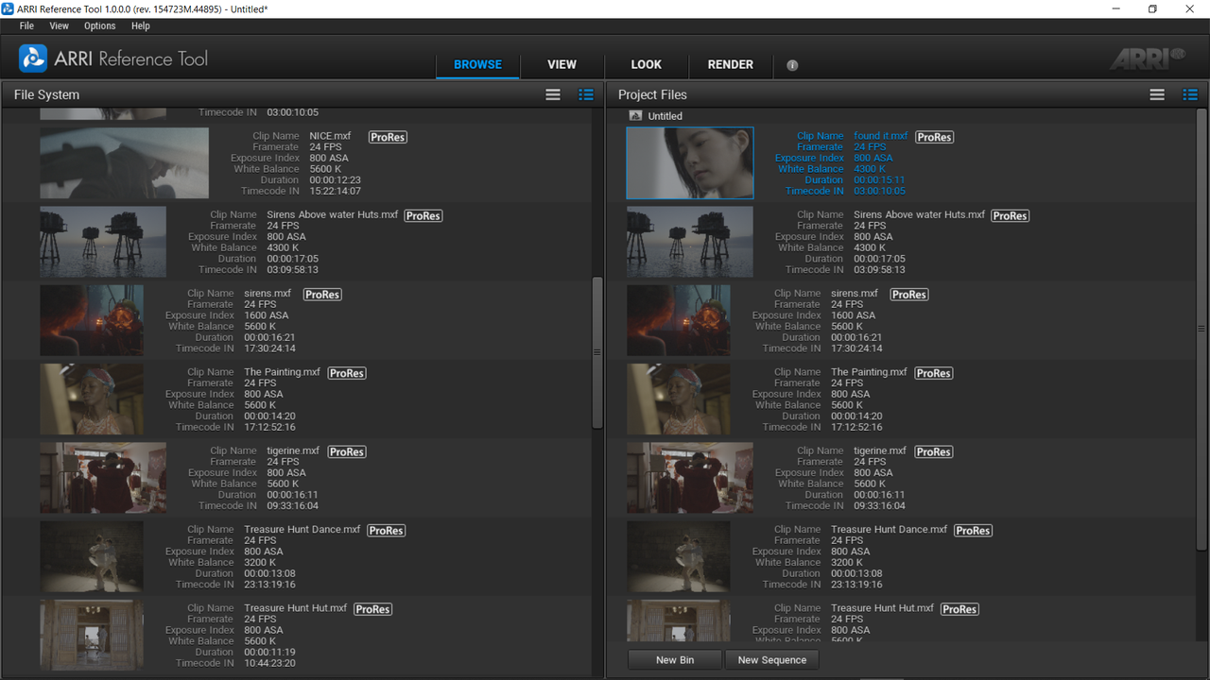1210x680 pixels.
Task: Click ProRes badge of sirens.mxf in File System
Action: [322, 295]
